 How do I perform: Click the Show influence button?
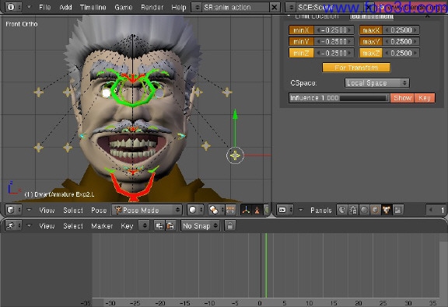pos(402,98)
